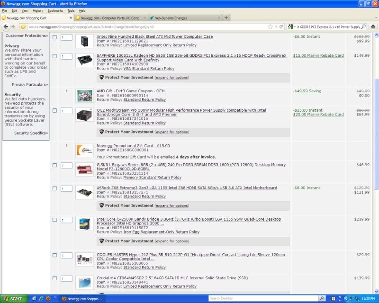Select the OCZ ModXStream power supply checkbox
This screenshot has width=379, height=303.
pos(54,110)
